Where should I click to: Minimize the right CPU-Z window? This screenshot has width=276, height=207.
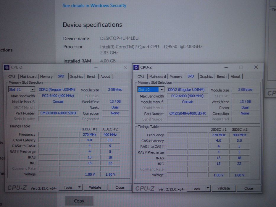(x=226, y=67)
